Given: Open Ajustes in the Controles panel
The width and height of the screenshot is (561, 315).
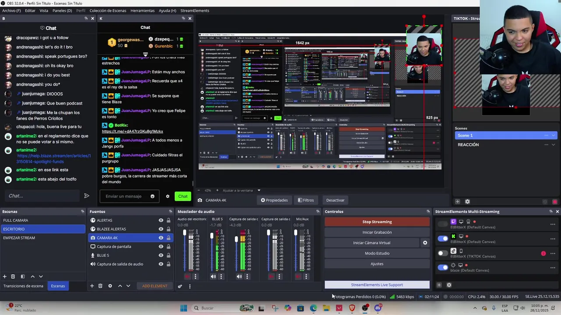Looking at the screenshot, I should [x=377, y=264].
